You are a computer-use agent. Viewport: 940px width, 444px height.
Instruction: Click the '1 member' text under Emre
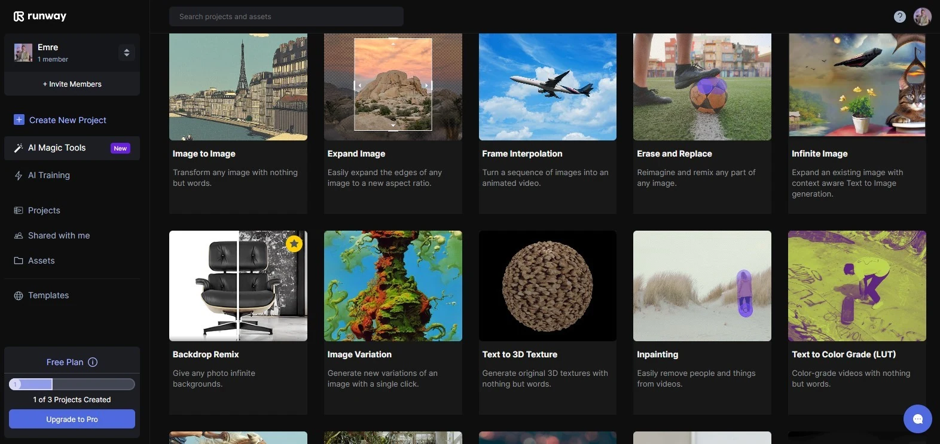(53, 59)
